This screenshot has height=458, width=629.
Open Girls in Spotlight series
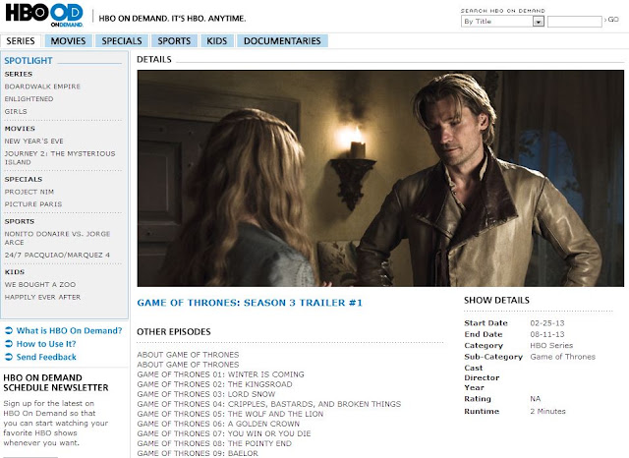[x=16, y=111]
